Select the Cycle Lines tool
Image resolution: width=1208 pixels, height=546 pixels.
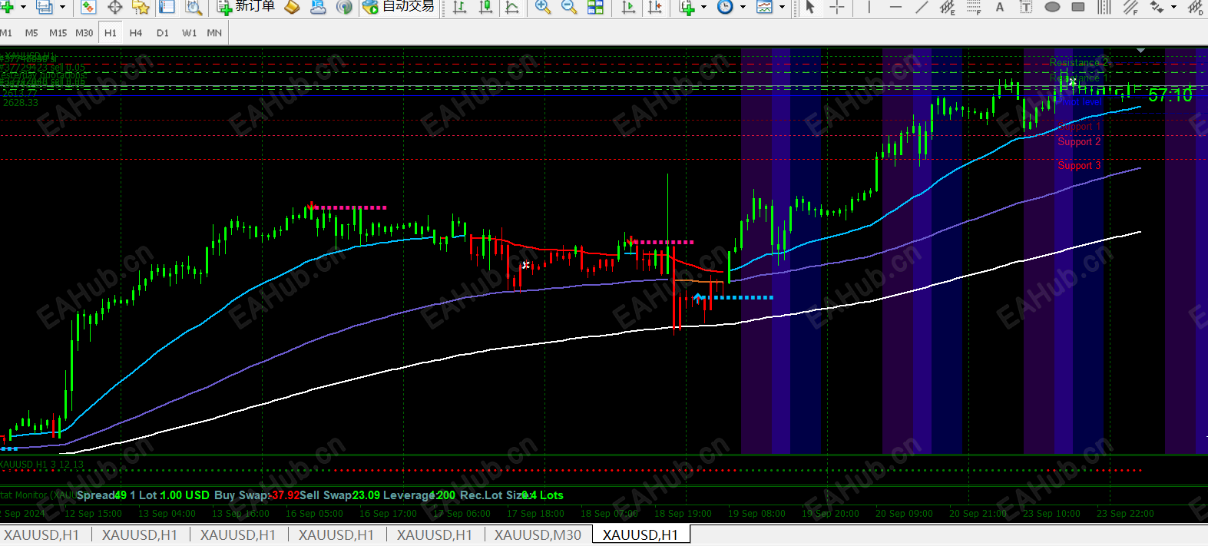click(x=1104, y=7)
